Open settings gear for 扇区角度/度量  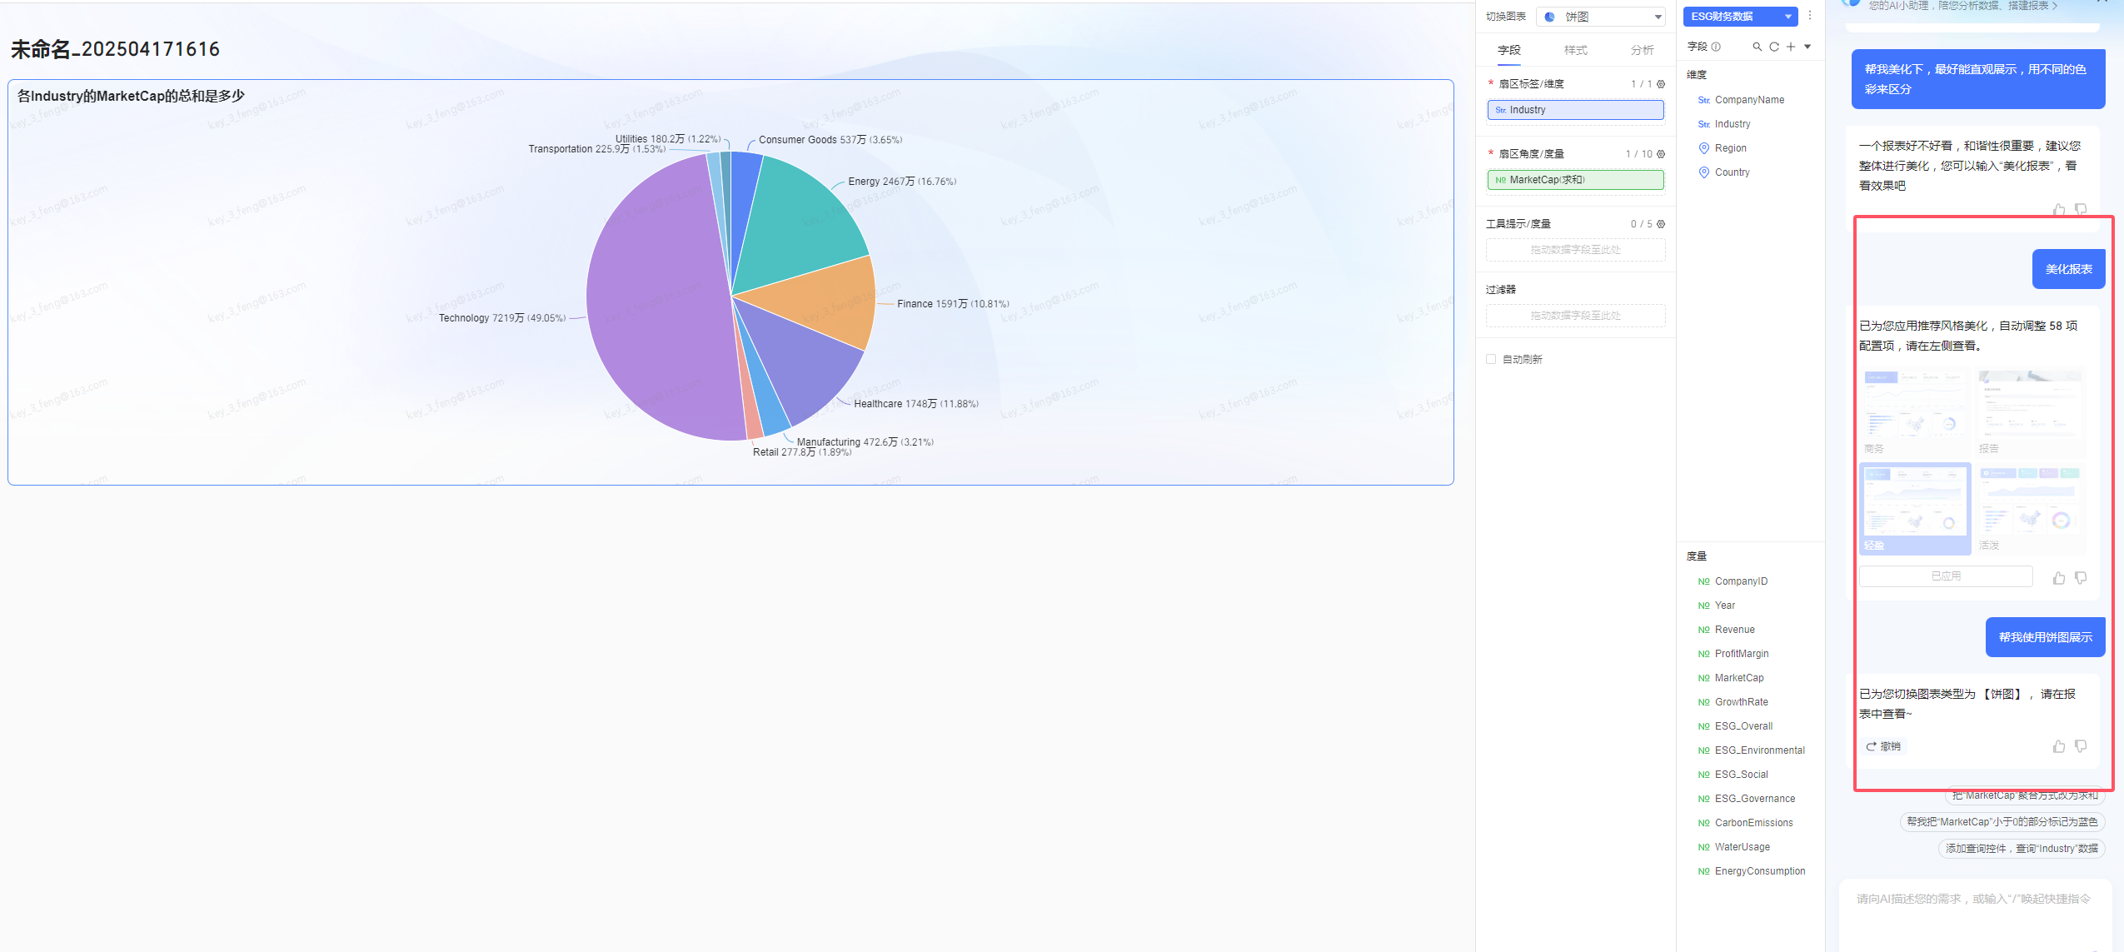(1661, 154)
